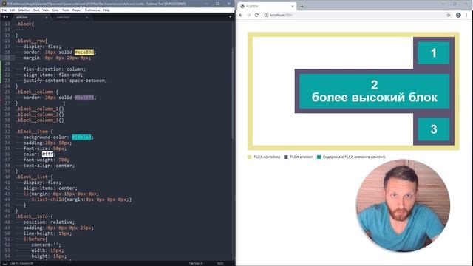Screen dimensions: 473x266
Task: Click the teal block with 'более высокий блок'
Action: [x=375, y=91]
